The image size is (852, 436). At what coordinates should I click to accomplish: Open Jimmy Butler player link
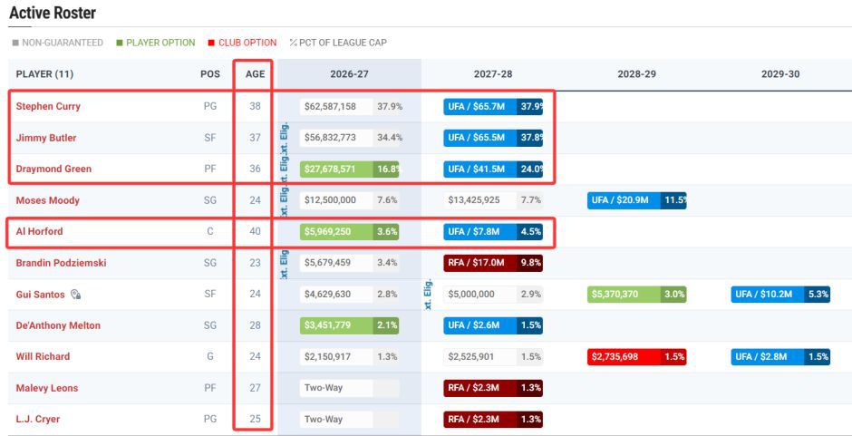(x=46, y=138)
